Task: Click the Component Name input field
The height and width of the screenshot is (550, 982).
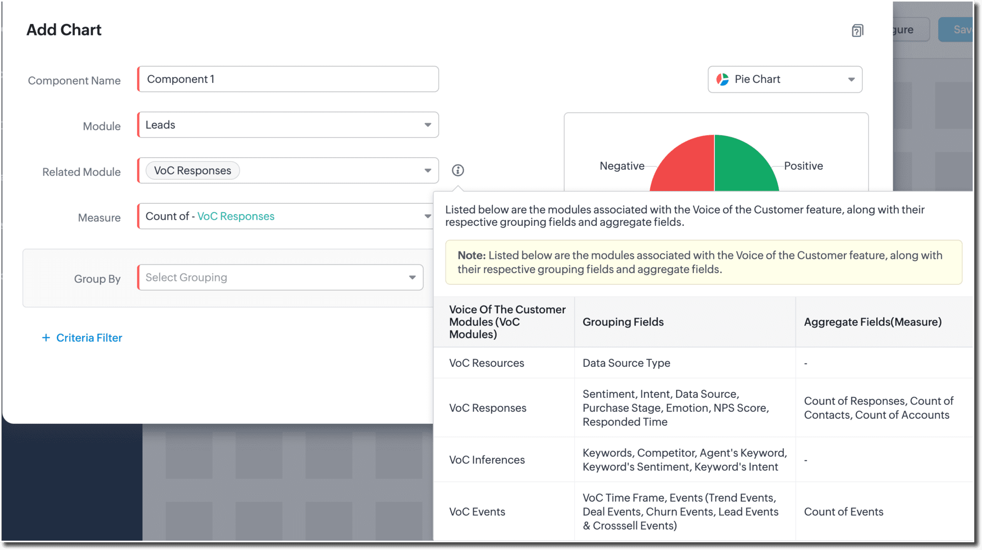Action: (x=288, y=80)
